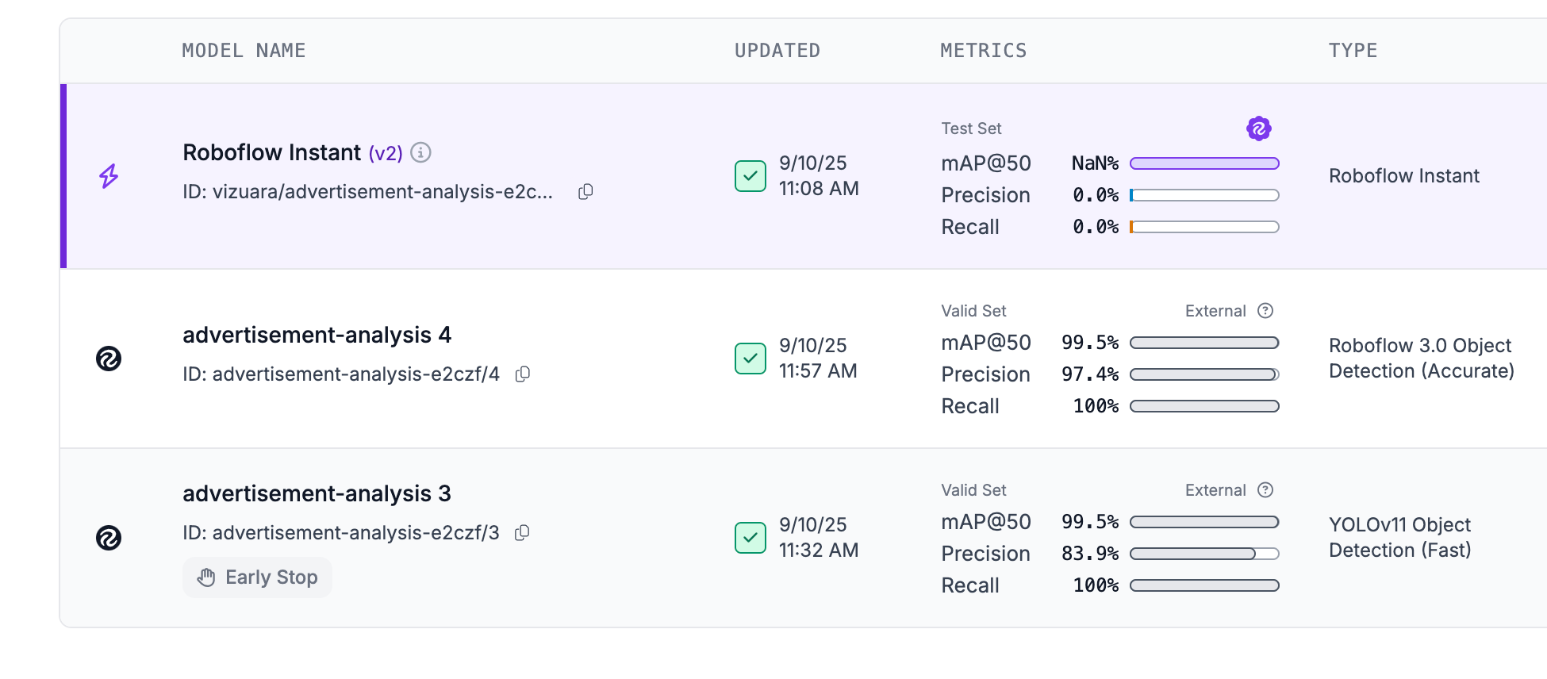1547x679 pixels.
Task: Open the advertisement-analysis 4 model
Action: 317,335
